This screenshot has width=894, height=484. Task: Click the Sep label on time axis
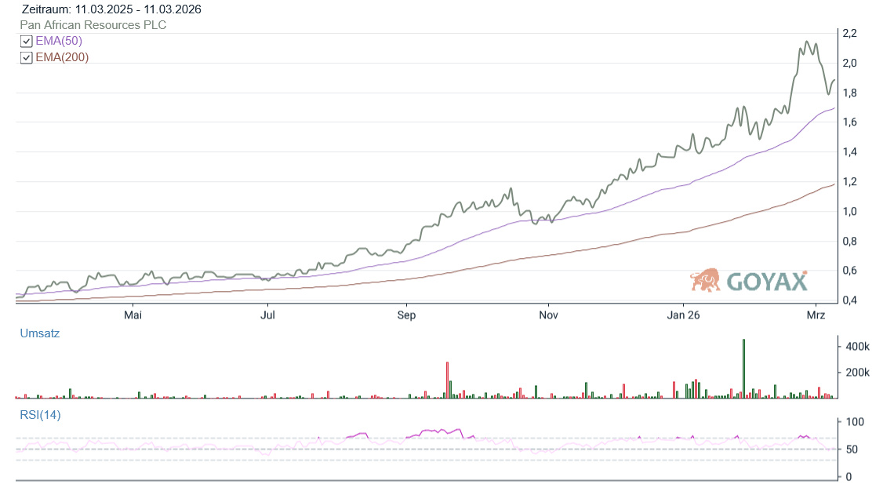click(406, 315)
